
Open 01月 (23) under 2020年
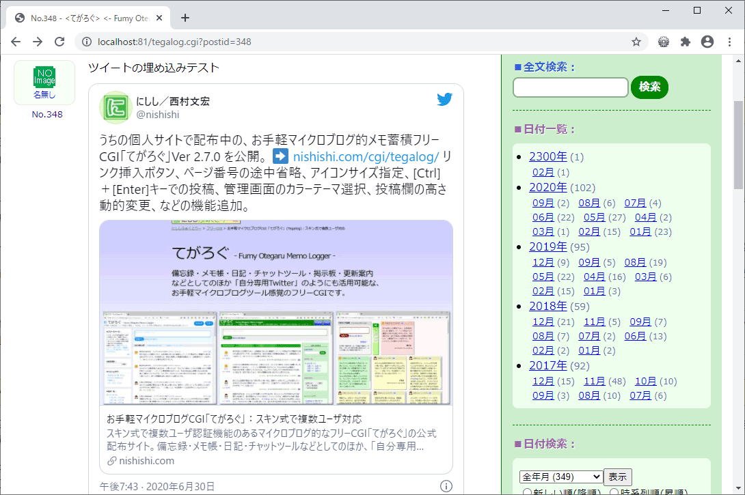640,231
